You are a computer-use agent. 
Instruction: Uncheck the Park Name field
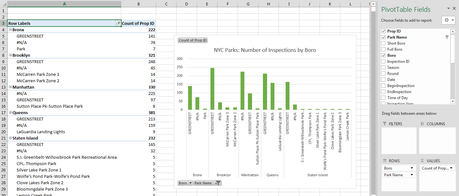[x=383, y=37]
